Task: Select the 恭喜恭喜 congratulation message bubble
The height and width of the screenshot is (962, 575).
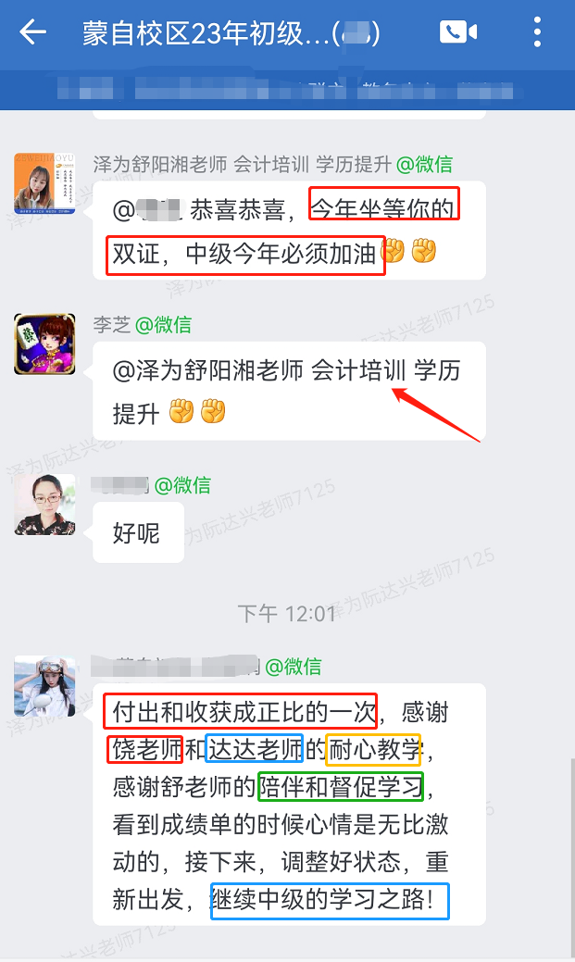Action: 289,231
